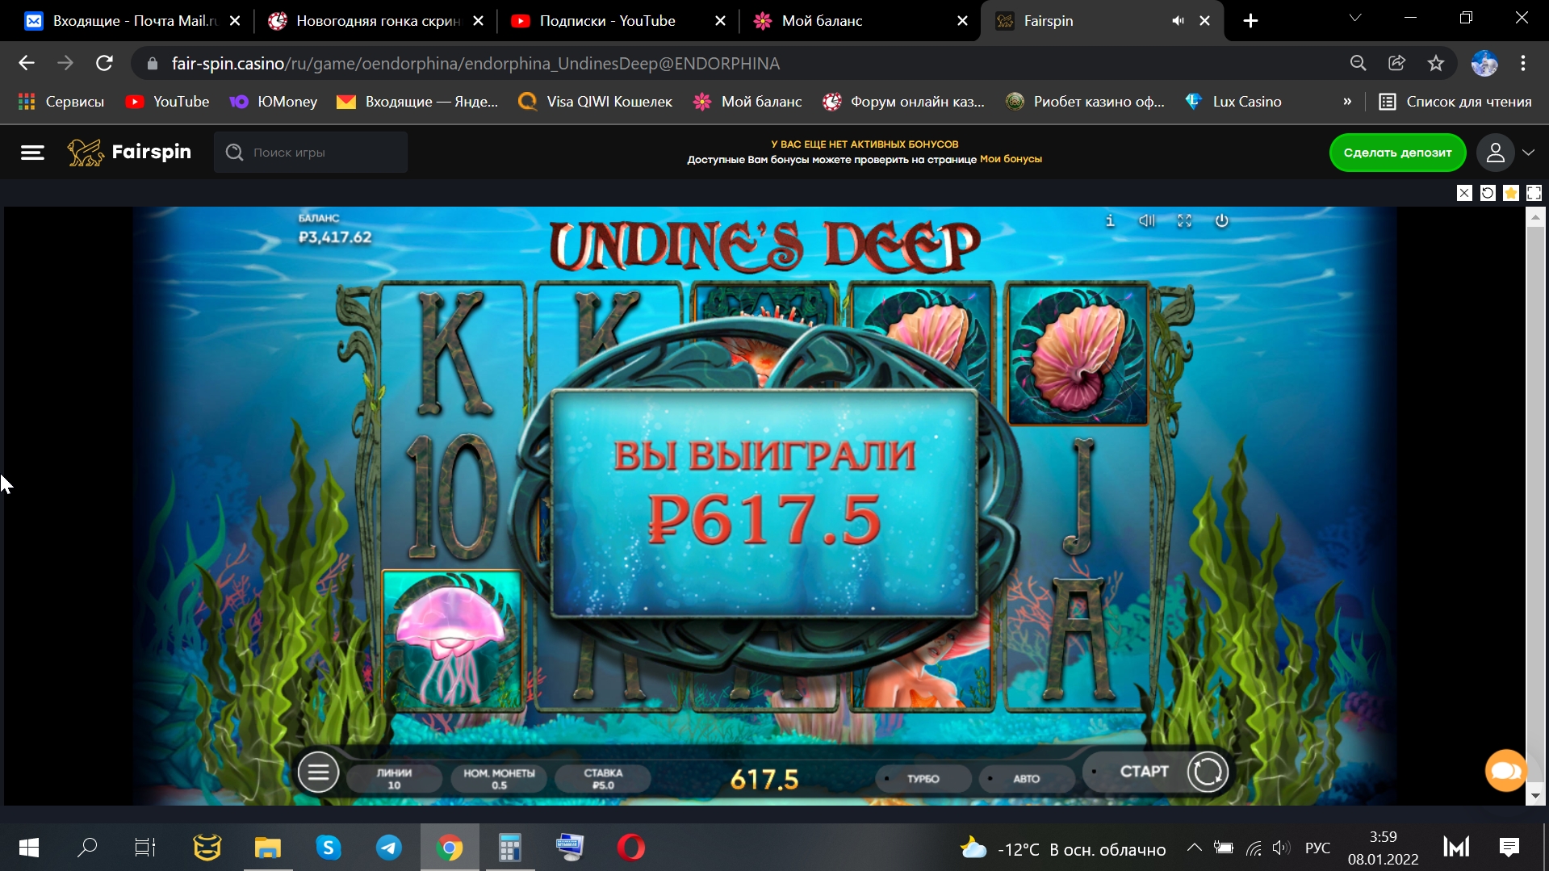Reload the current page
Screen dimensions: 1549x871
coord(104,63)
